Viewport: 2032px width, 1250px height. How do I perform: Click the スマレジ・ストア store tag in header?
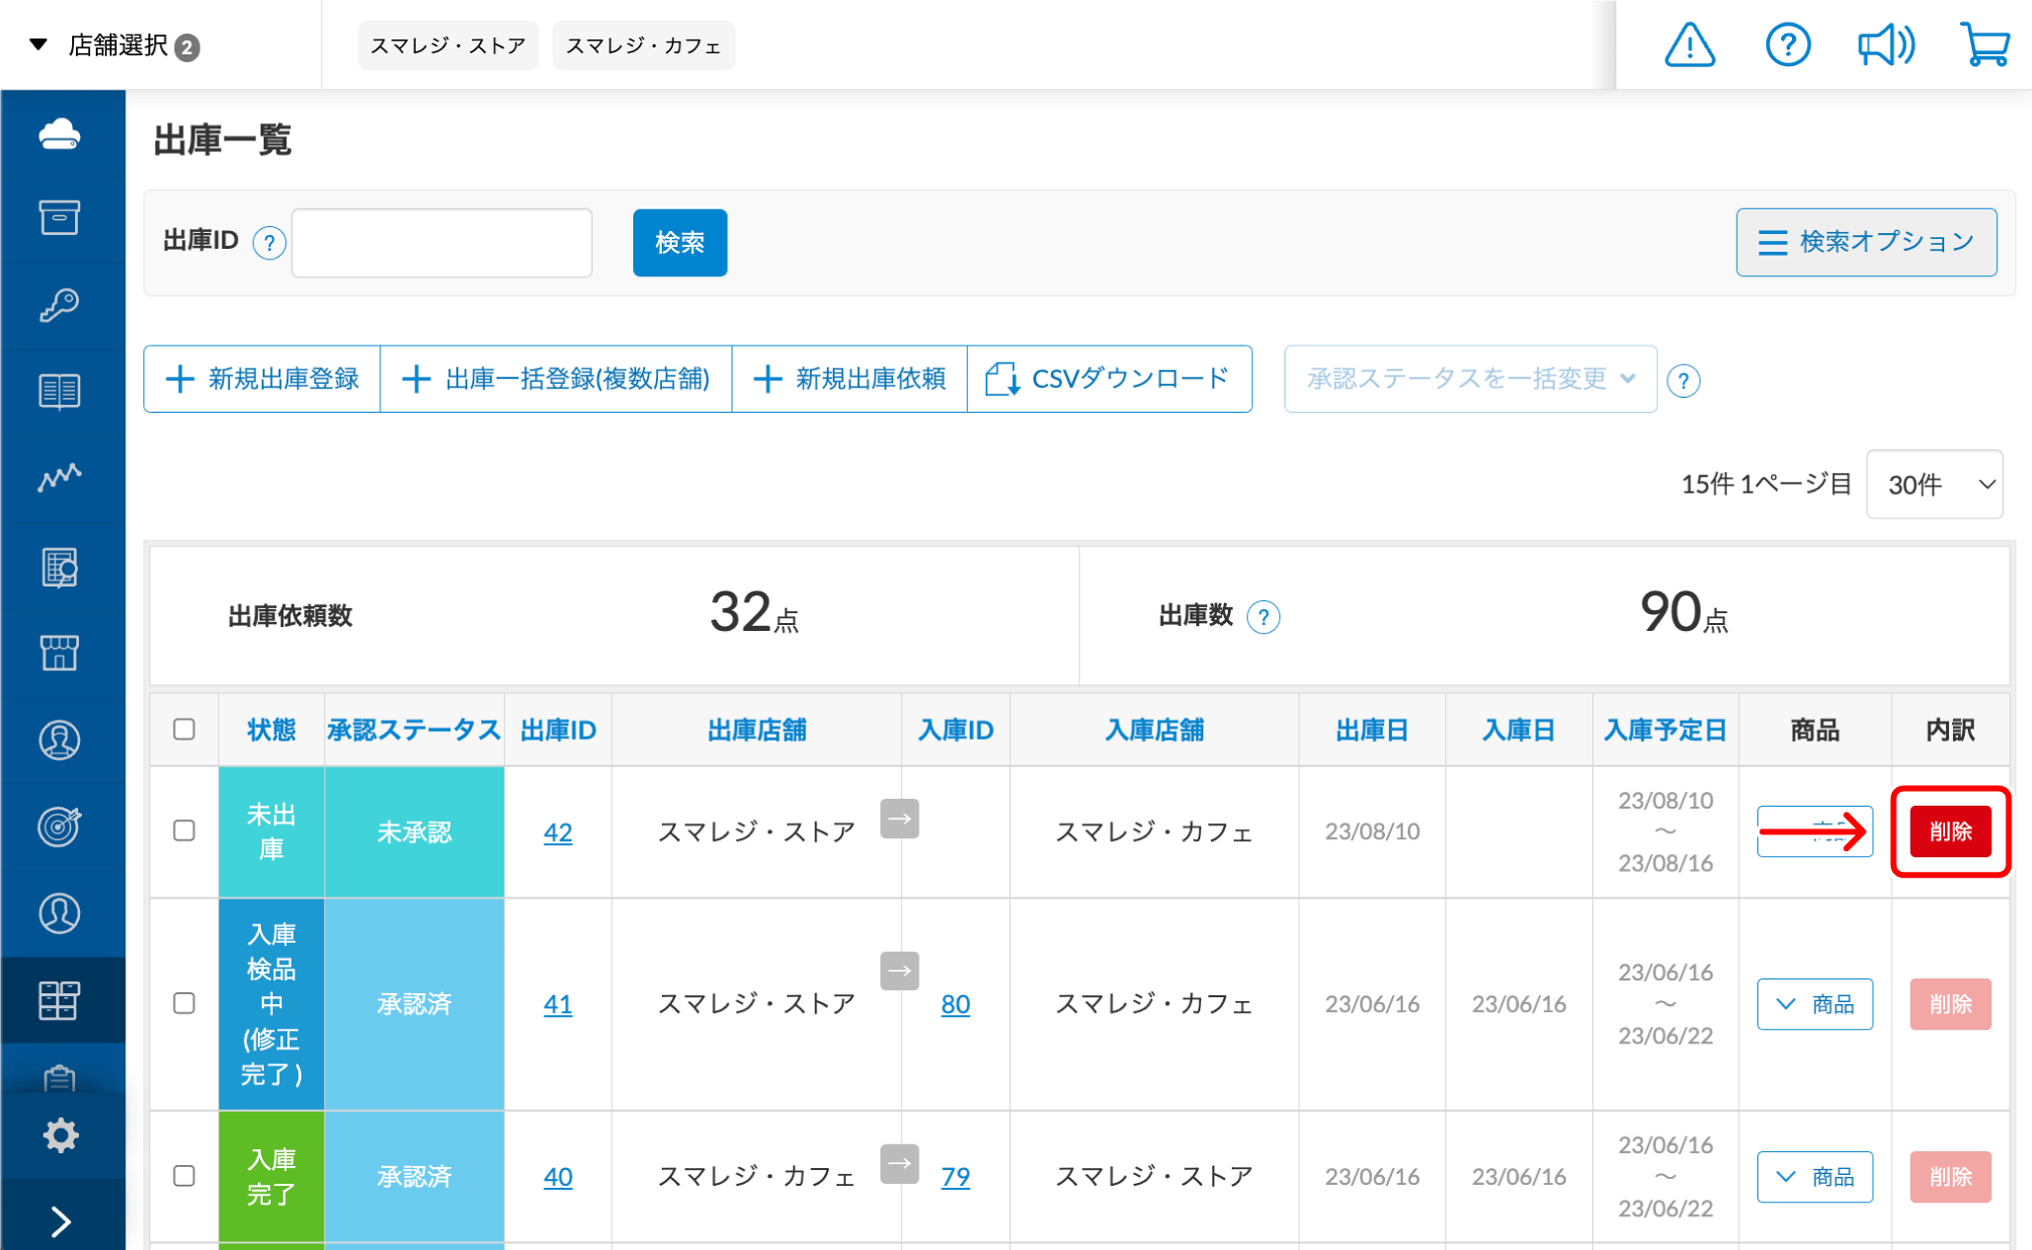[447, 45]
